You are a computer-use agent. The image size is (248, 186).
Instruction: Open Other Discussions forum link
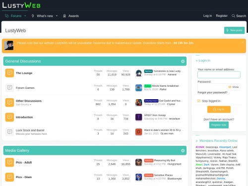[x=29, y=101]
